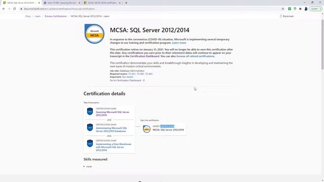324x182 pixels.
Task: Go to Docs in the breadcrumb
Action: (x=28, y=16)
